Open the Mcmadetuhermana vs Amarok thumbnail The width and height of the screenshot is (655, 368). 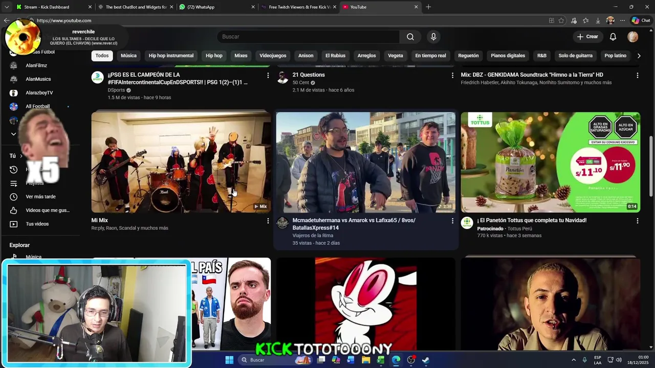pyautogui.click(x=365, y=162)
